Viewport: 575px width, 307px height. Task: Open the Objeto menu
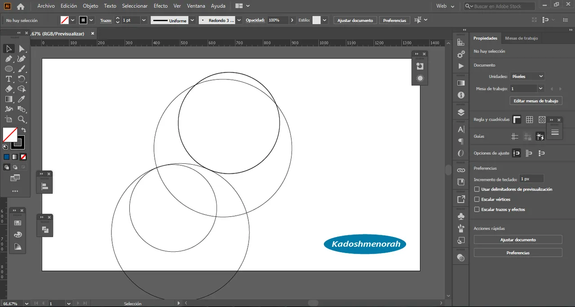90,6
